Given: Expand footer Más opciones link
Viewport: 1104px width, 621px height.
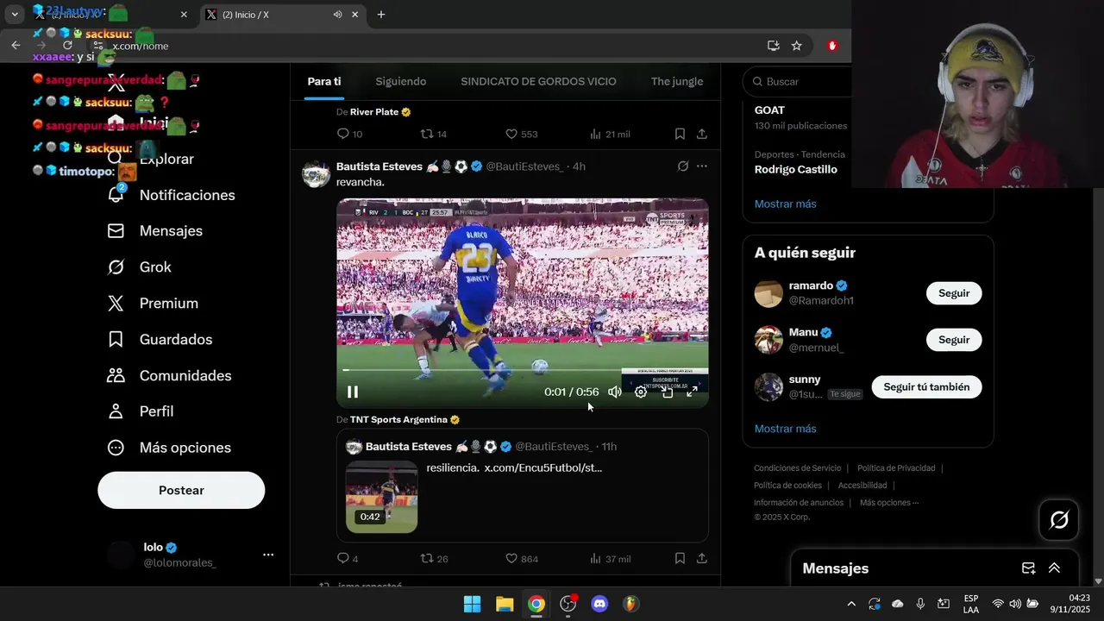Looking at the screenshot, I should (x=889, y=503).
